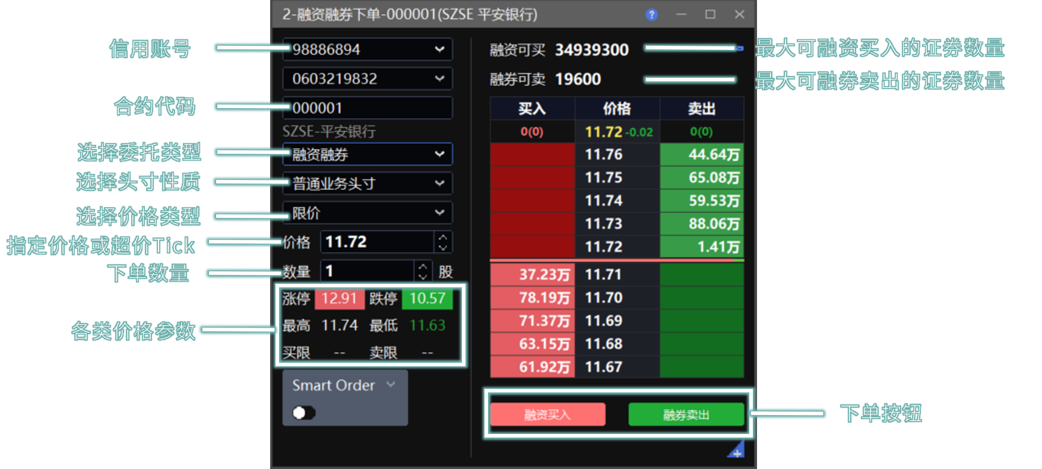Expand the 融资融券 order type dropdown
Image resolution: width=1042 pixels, height=469 pixels.
[439, 154]
